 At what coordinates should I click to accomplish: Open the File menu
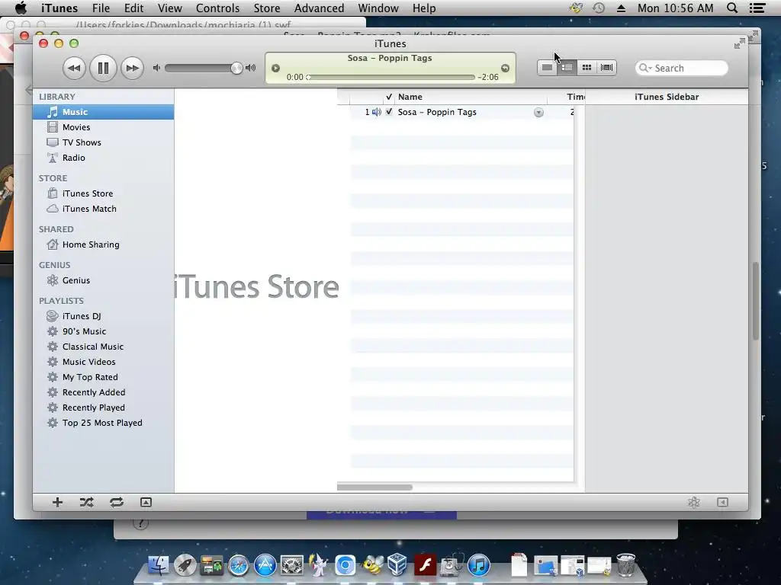(x=101, y=8)
